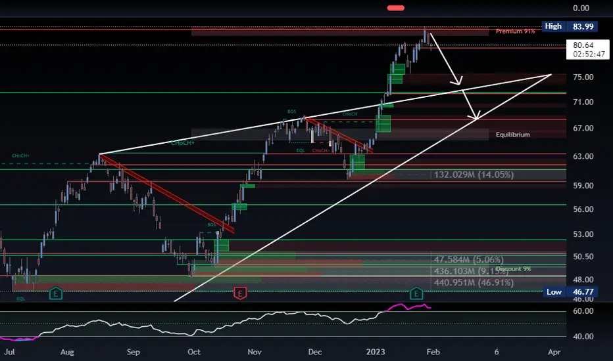This screenshot has width=613, height=361.
Task: Click the current price 80.64 countdown label
Action: 588,50
